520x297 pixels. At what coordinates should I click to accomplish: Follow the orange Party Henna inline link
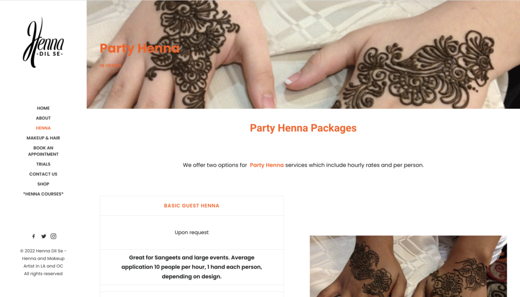tap(267, 165)
